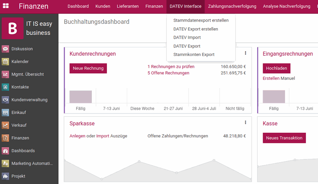
Task: Click the Neue Rechnung button
Action: (88, 69)
